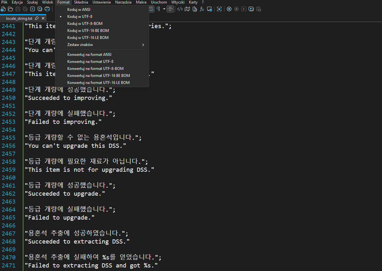Viewport: 382px width, 271px height.
Task: Pin the locale_string.txt tab
Action: (x=37, y=19)
